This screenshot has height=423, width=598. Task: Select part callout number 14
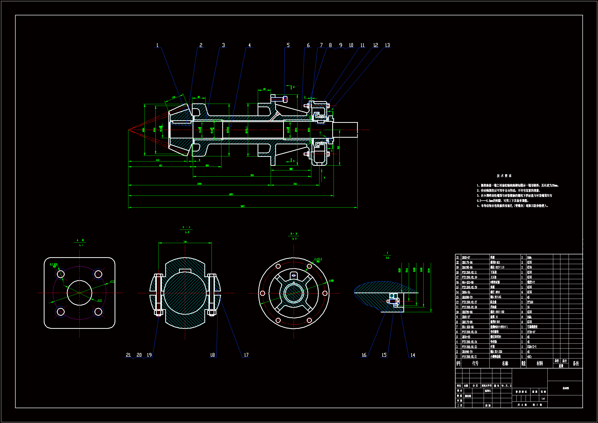click(413, 355)
